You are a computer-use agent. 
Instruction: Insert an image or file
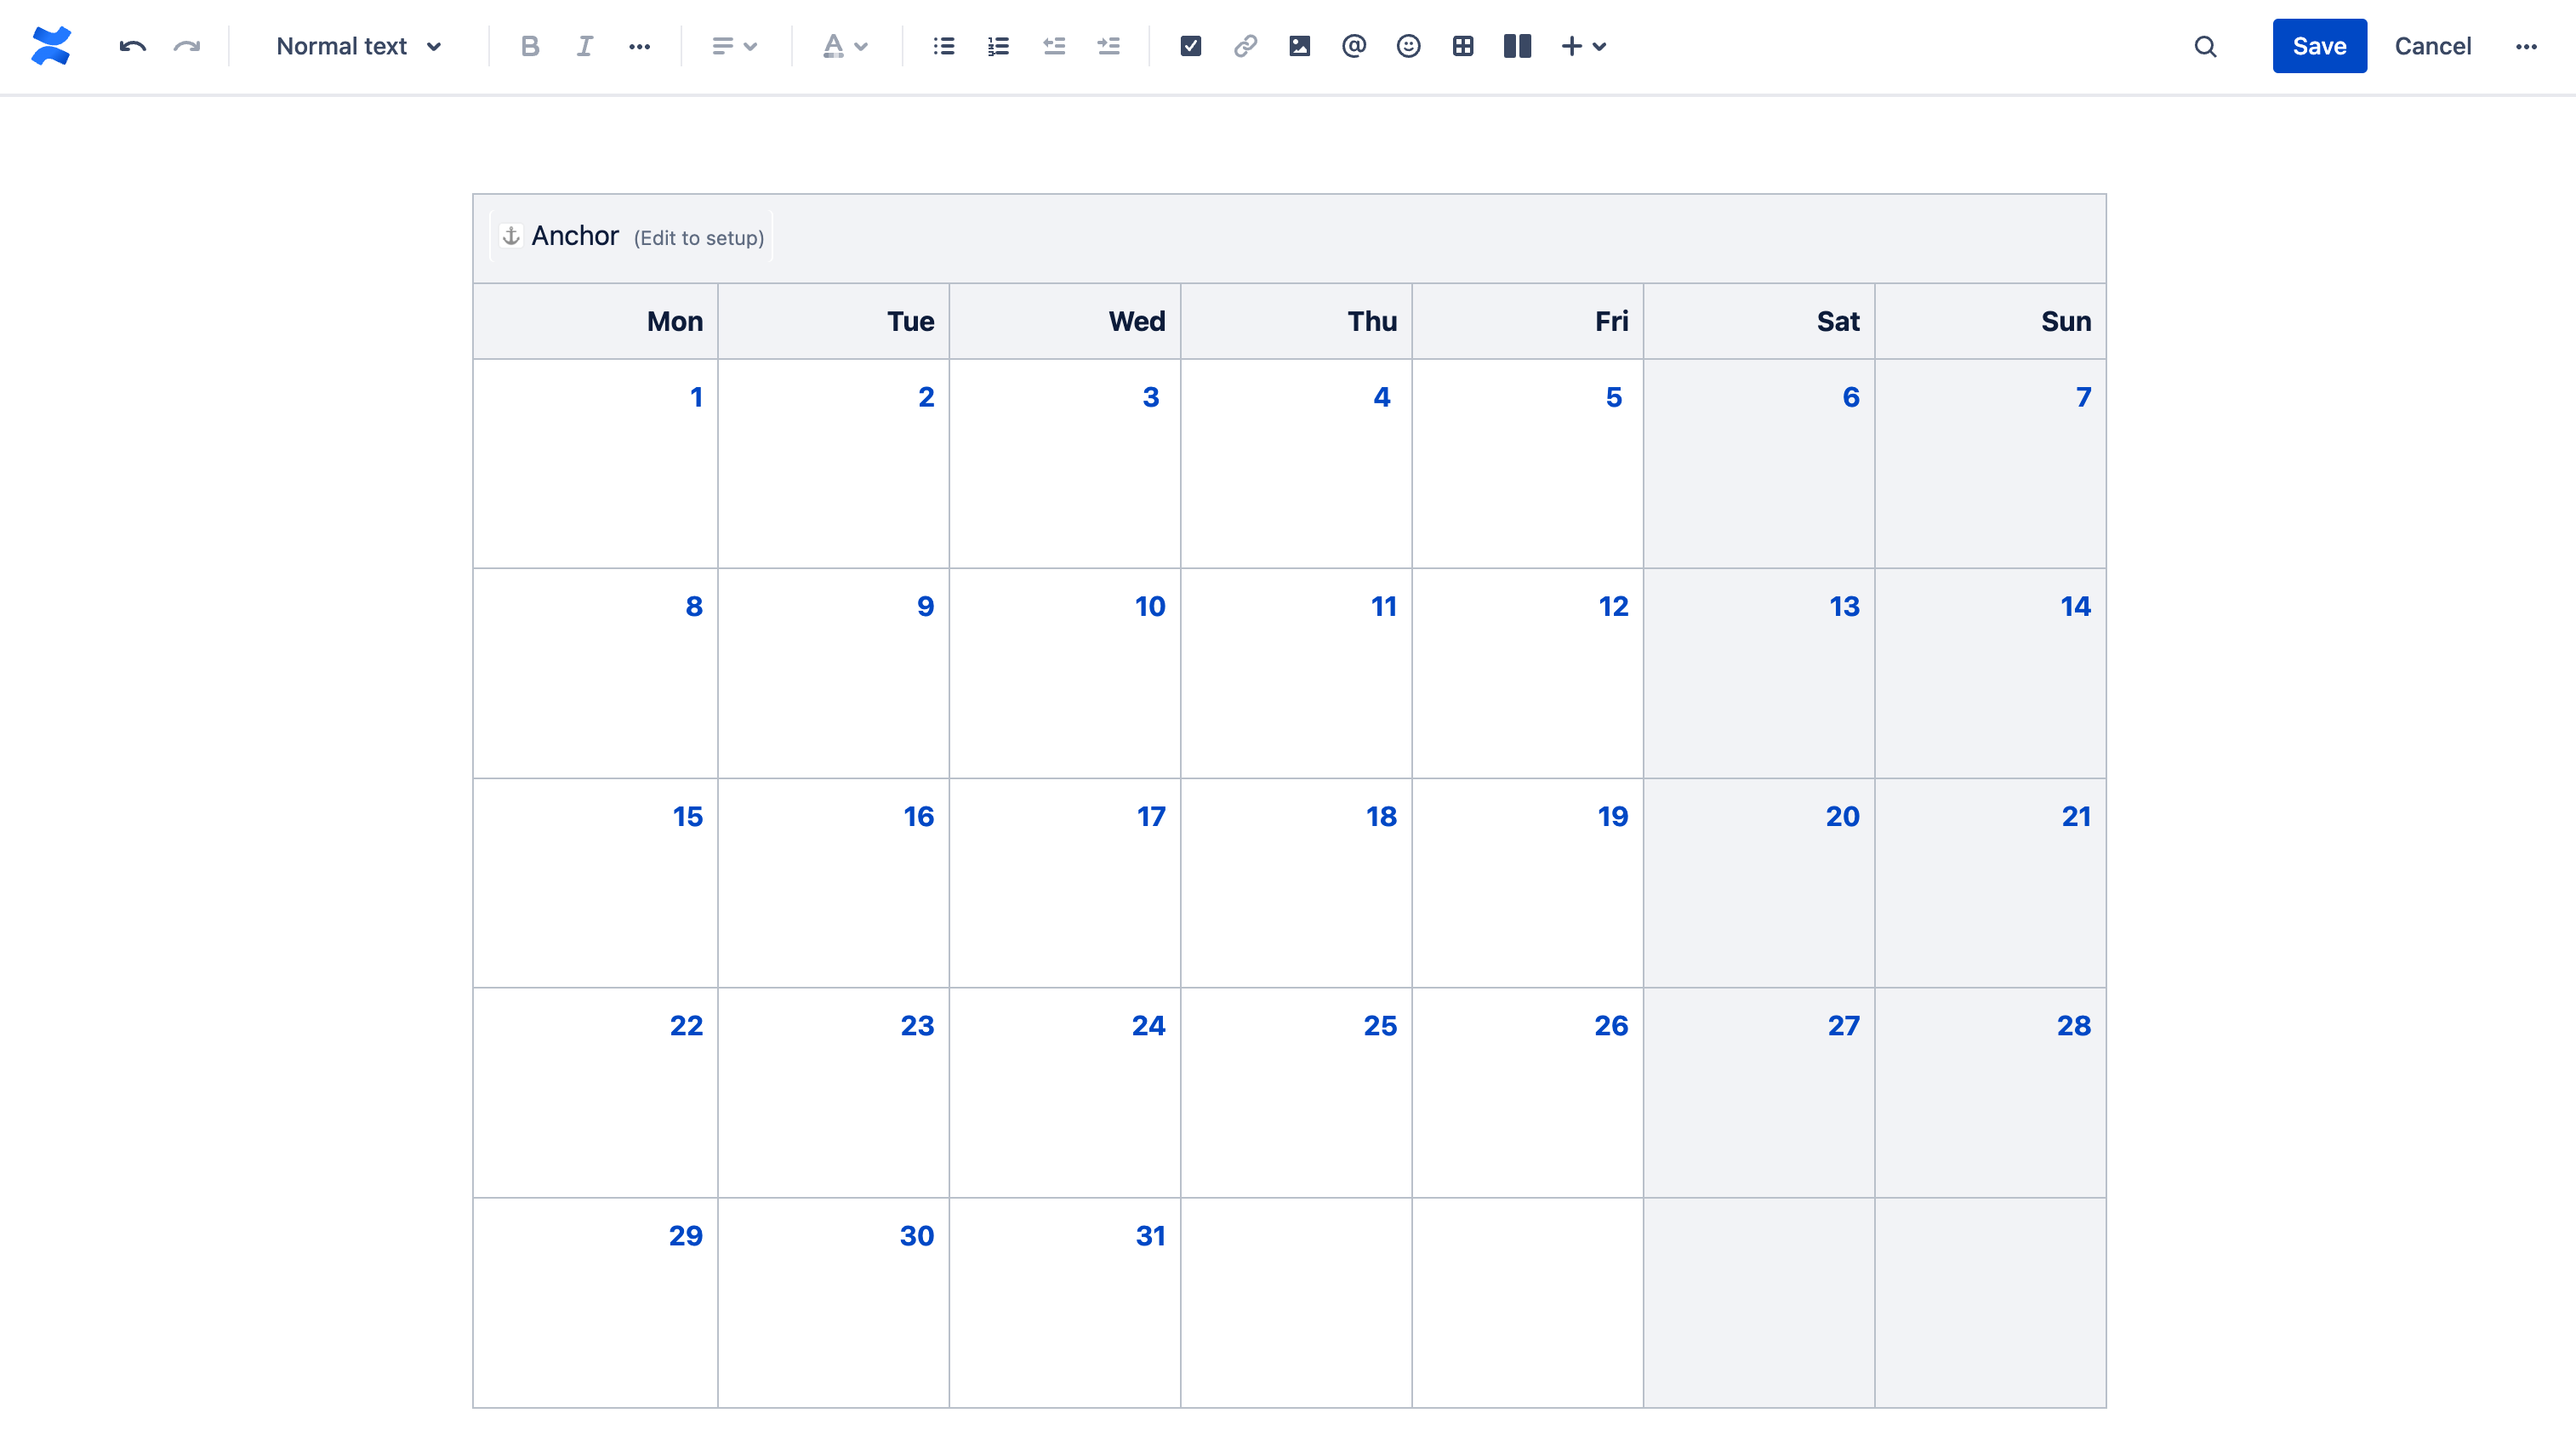click(x=1299, y=46)
